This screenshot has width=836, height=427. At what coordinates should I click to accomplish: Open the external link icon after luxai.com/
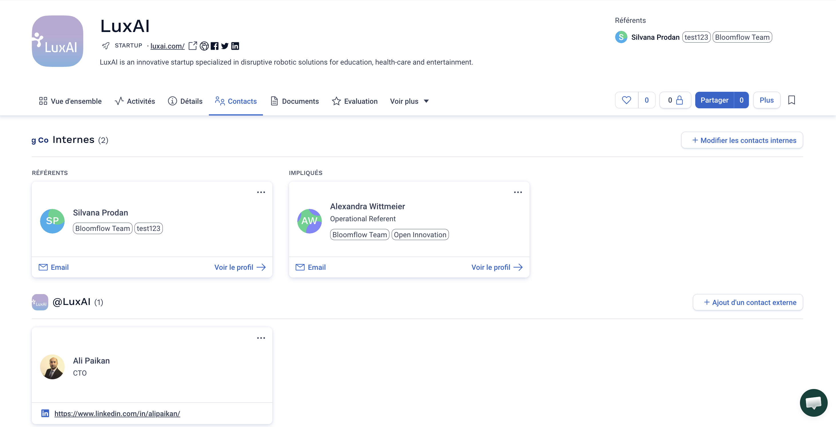click(x=193, y=46)
